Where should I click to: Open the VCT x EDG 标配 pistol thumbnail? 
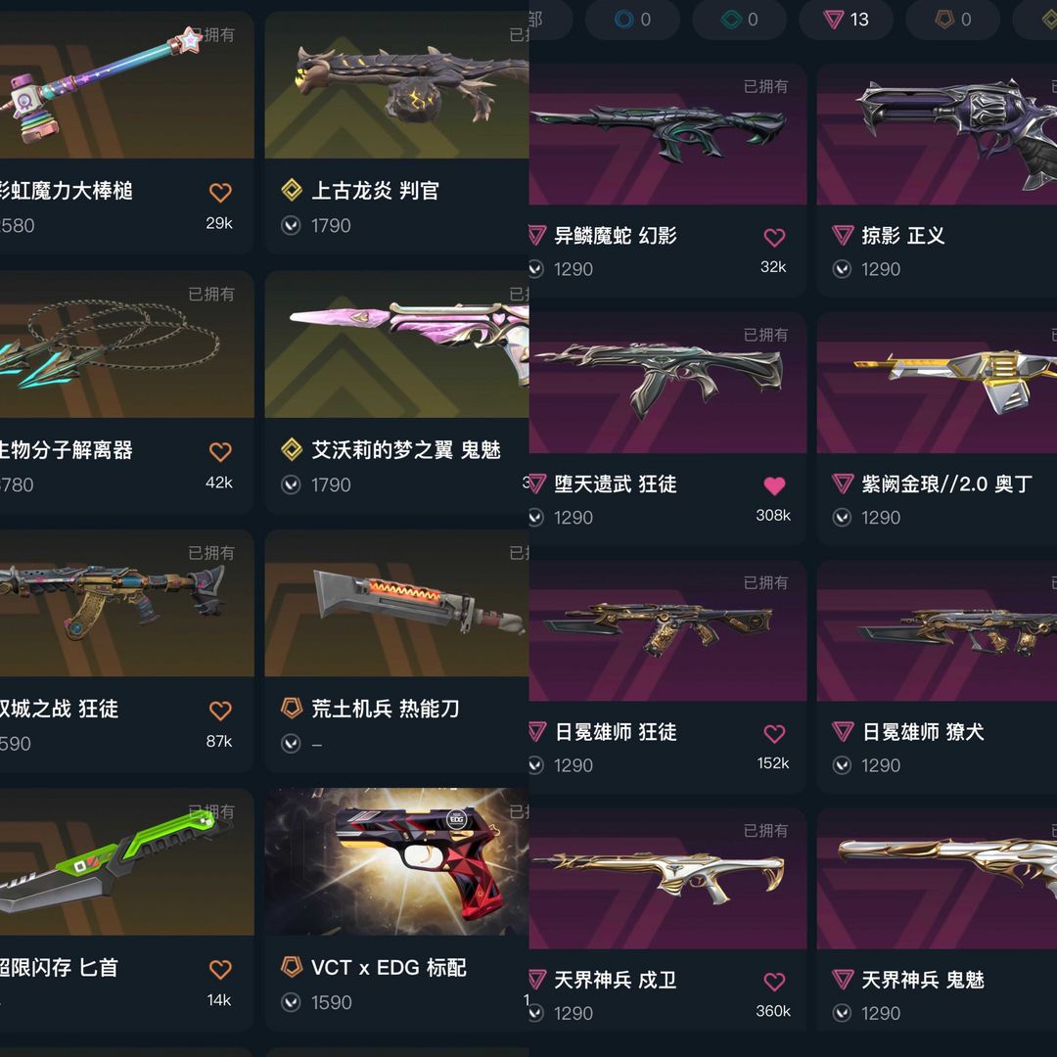(397, 861)
